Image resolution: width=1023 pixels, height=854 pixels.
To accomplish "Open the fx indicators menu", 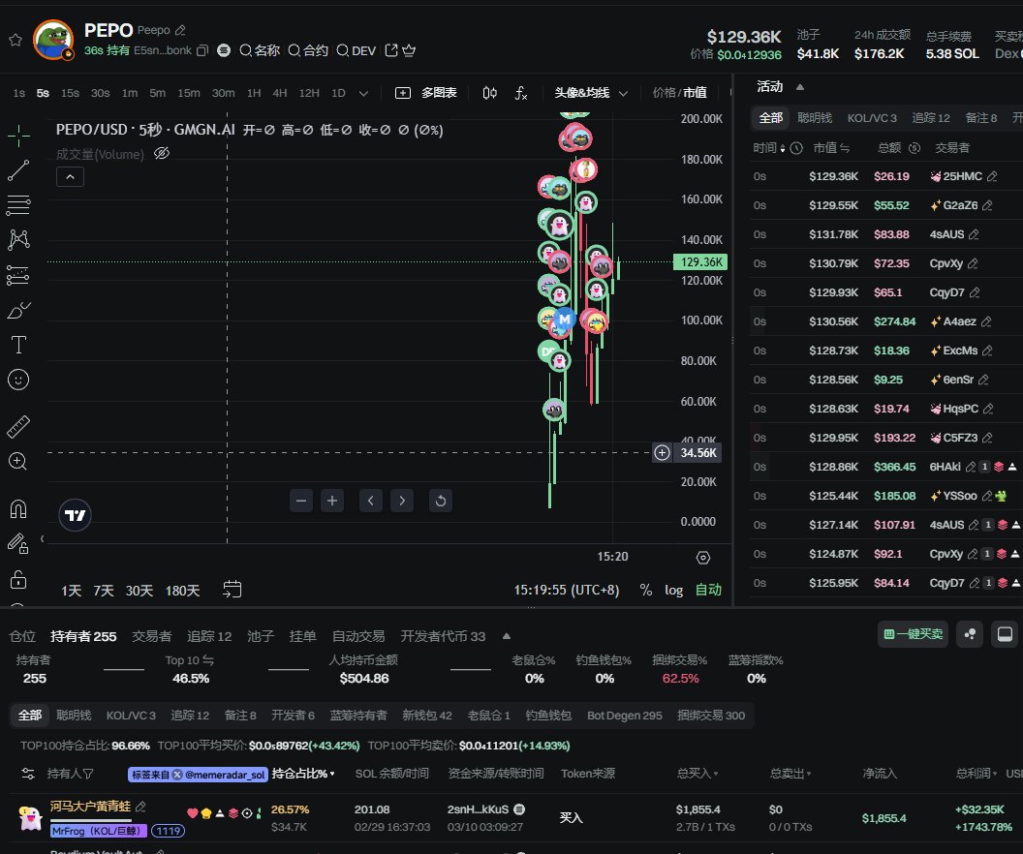I will pos(520,93).
